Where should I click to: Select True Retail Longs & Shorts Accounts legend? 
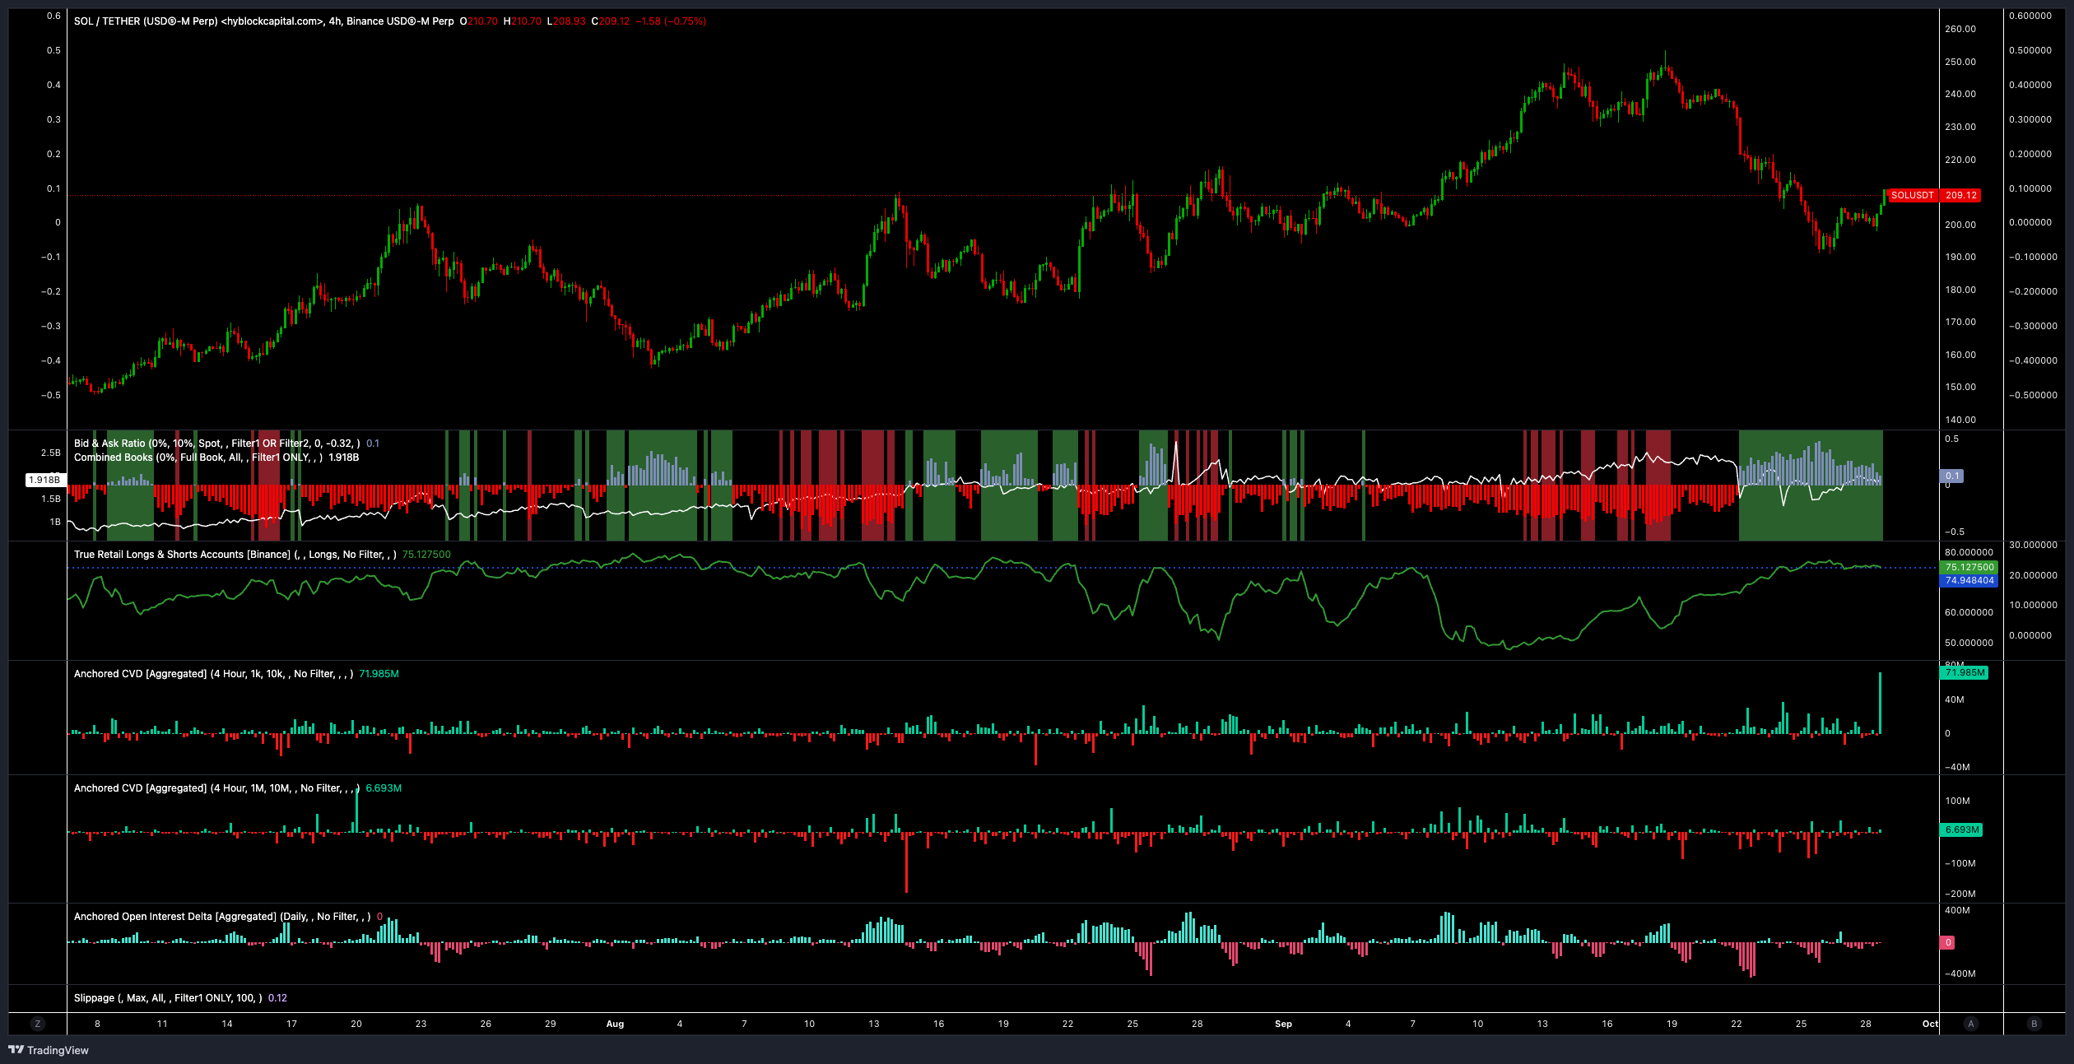pos(235,555)
